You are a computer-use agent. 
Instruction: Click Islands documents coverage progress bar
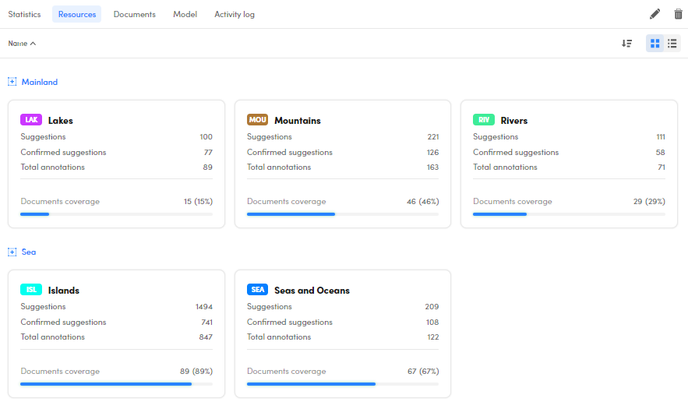point(116,384)
